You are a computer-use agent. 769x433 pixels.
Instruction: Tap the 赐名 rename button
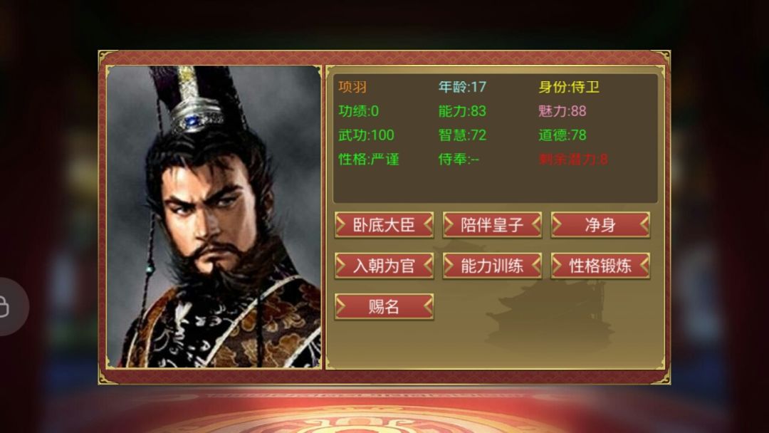[x=384, y=306]
